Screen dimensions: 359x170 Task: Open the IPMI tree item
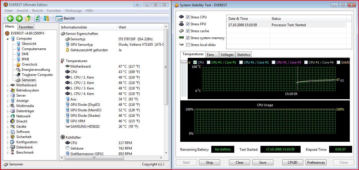25,59
